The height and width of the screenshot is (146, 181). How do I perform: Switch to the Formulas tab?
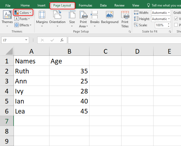[85, 5]
